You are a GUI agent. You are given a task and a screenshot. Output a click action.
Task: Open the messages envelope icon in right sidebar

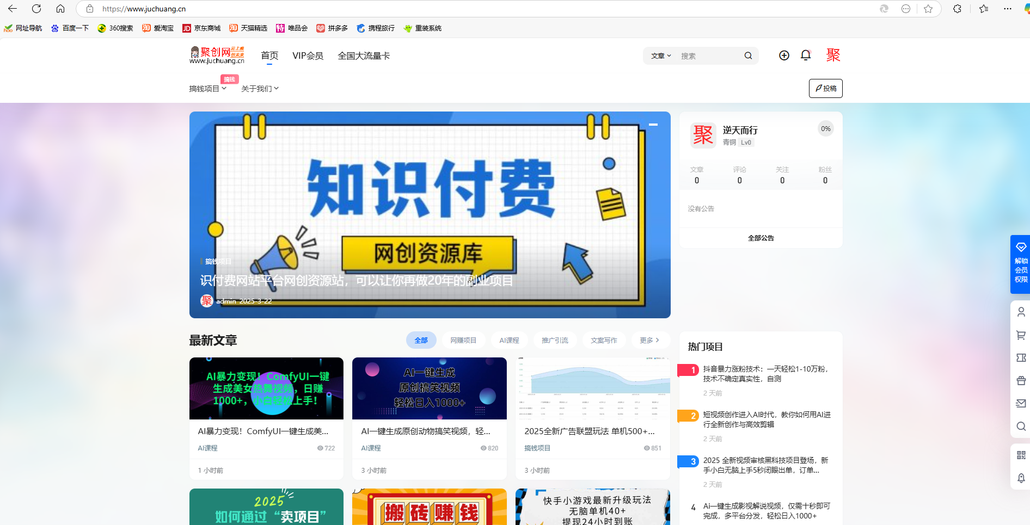[1021, 403]
